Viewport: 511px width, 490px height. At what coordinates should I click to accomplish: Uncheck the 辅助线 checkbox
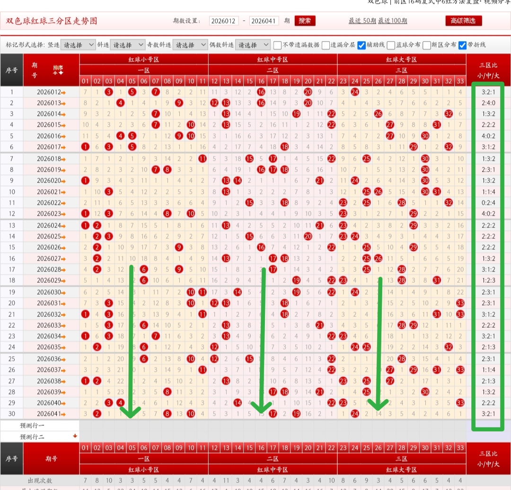361,45
